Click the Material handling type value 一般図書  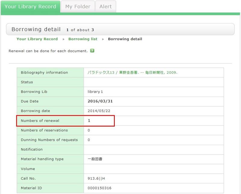[95, 159]
